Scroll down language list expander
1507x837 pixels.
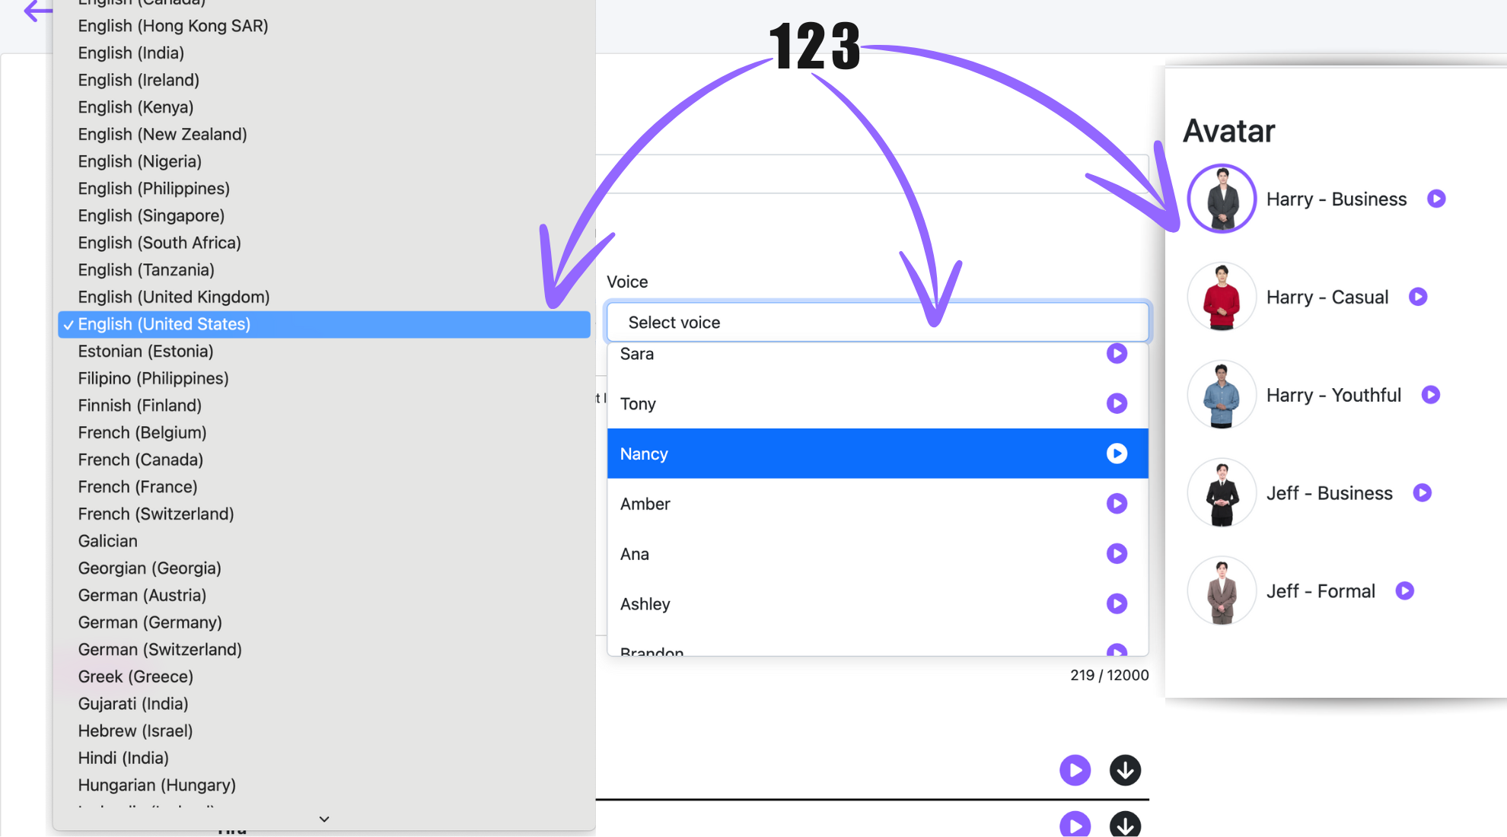pos(325,817)
